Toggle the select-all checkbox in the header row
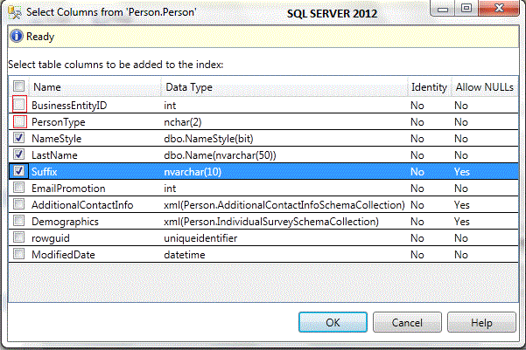Viewport: 526px width, 350px height. (x=18, y=86)
